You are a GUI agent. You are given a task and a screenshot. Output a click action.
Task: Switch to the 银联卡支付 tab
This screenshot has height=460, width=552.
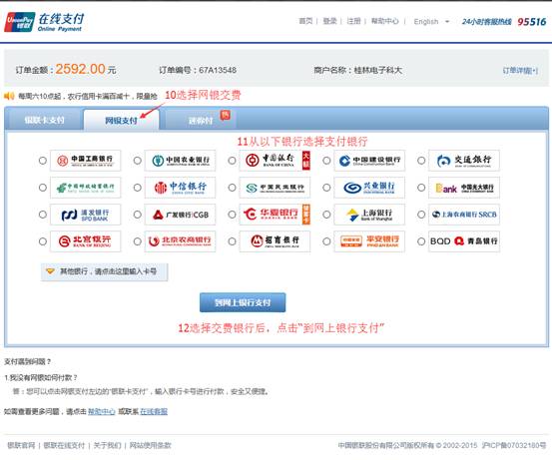[x=44, y=120]
